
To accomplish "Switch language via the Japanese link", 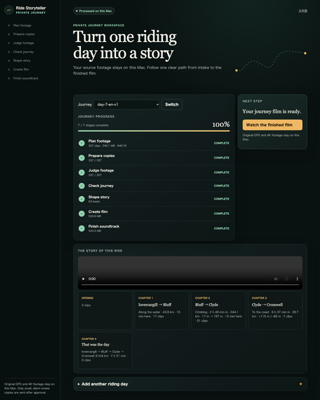I will pyautogui.click(x=303, y=10).
